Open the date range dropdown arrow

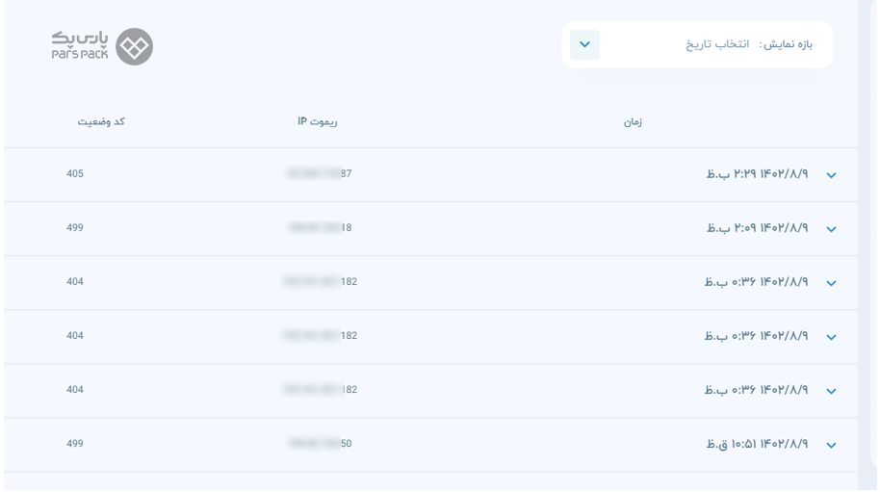tap(584, 45)
